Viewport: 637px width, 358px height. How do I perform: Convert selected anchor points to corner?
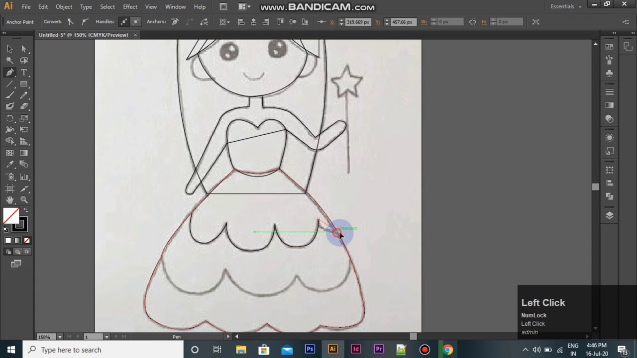coord(70,22)
